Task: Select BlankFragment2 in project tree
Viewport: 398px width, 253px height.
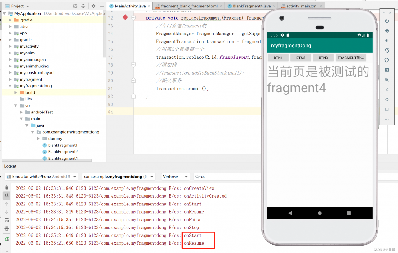Action: click(62, 152)
